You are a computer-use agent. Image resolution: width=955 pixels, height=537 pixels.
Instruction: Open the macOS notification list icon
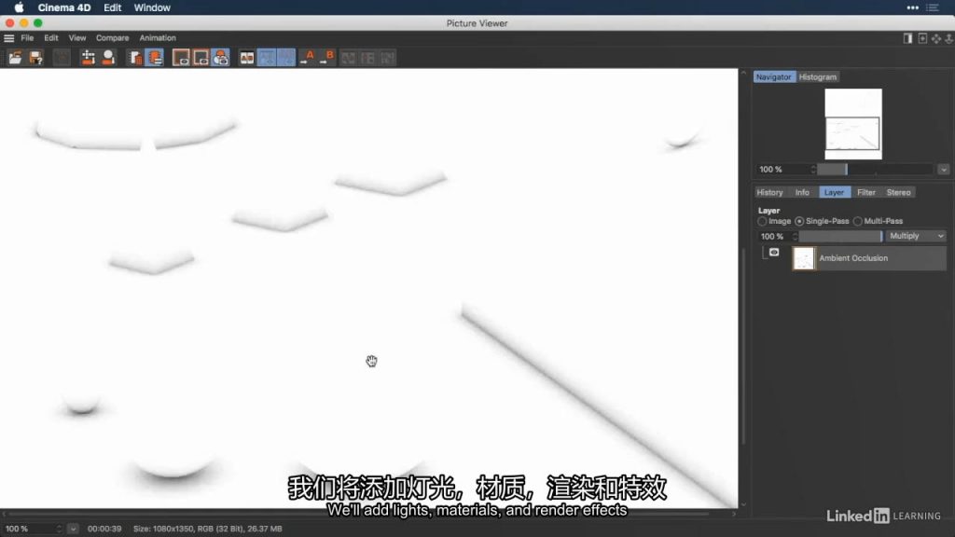933,7
